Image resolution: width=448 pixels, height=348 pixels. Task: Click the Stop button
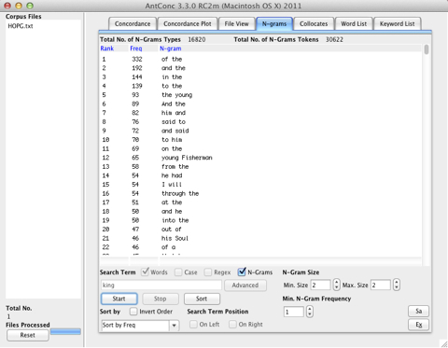pyautogui.click(x=161, y=299)
